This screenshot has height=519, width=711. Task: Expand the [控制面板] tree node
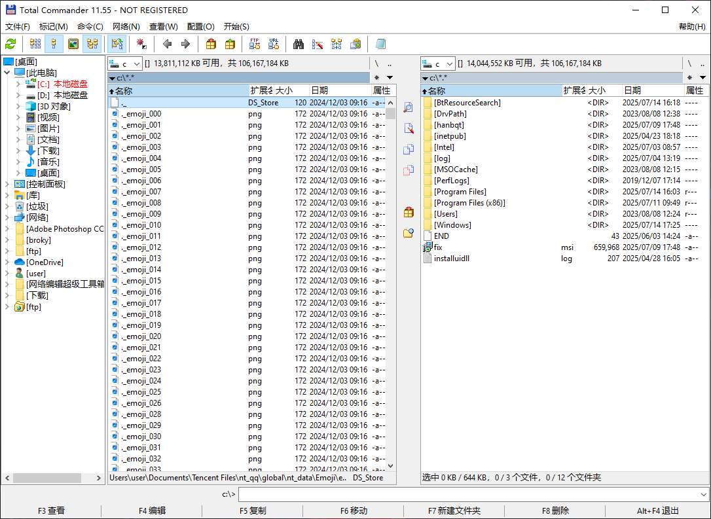pyautogui.click(x=7, y=184)
